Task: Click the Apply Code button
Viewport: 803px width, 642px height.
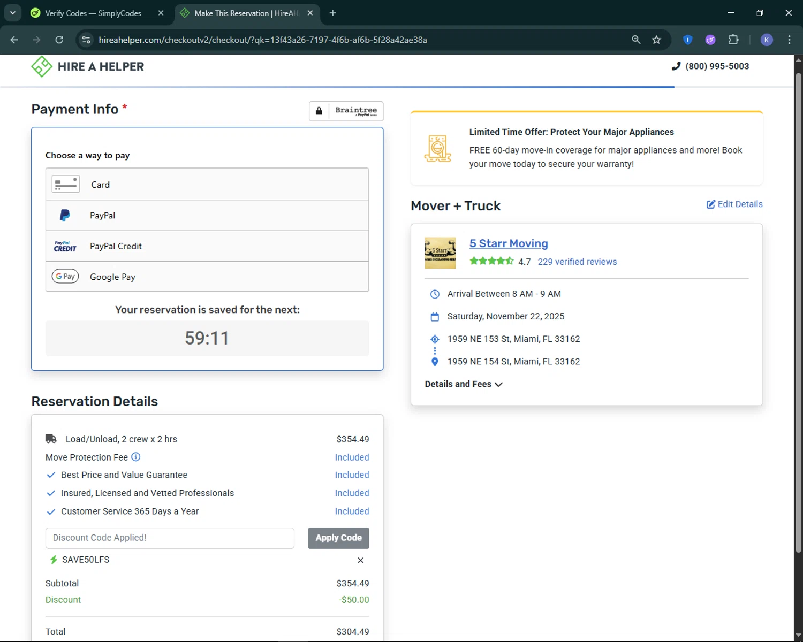Action: tap(338, 538)
